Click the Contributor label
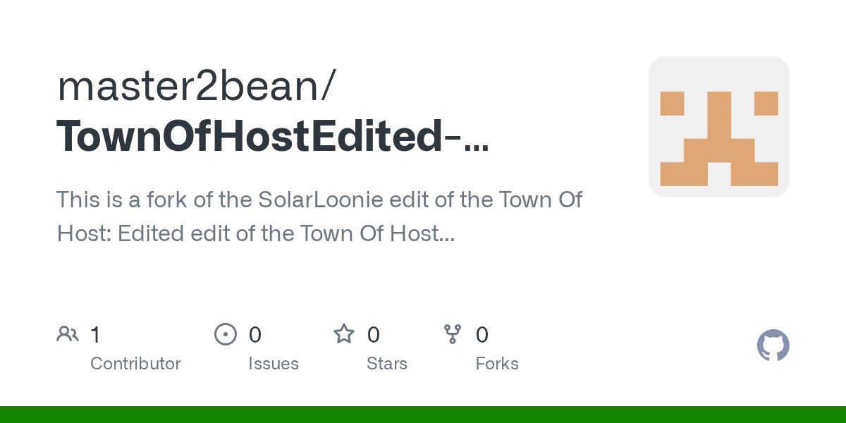 135,364
